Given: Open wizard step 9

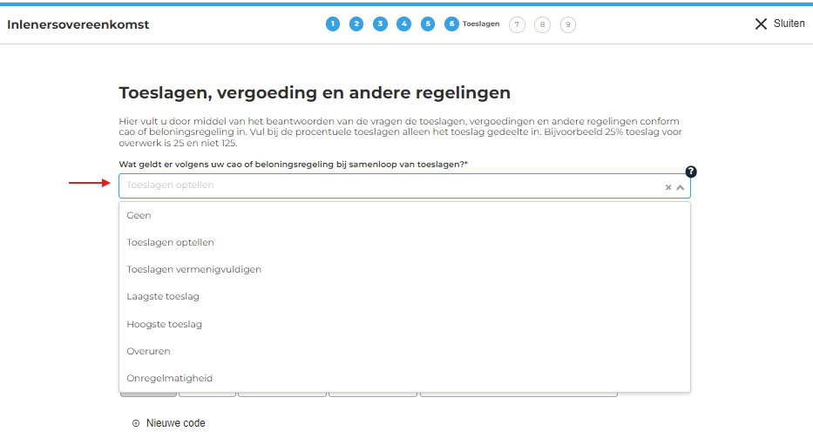Looking at the screenshot, I should pyautogui.click(x=568, y=24).
